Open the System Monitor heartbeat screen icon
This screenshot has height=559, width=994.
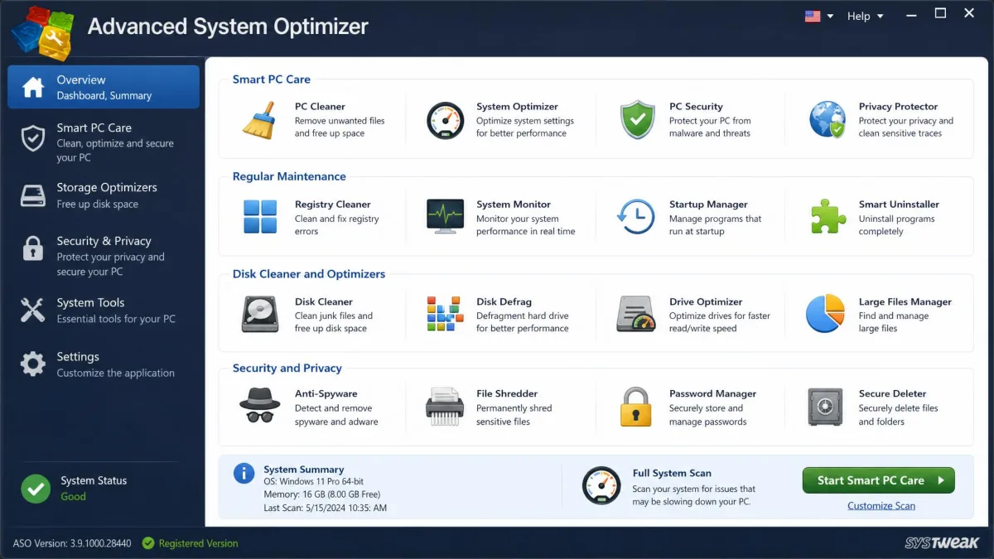(445, 217)
